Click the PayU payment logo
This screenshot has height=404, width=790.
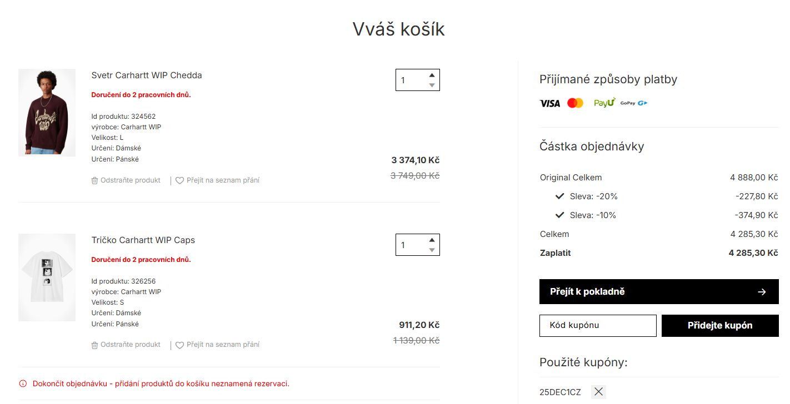coord(604,103)
